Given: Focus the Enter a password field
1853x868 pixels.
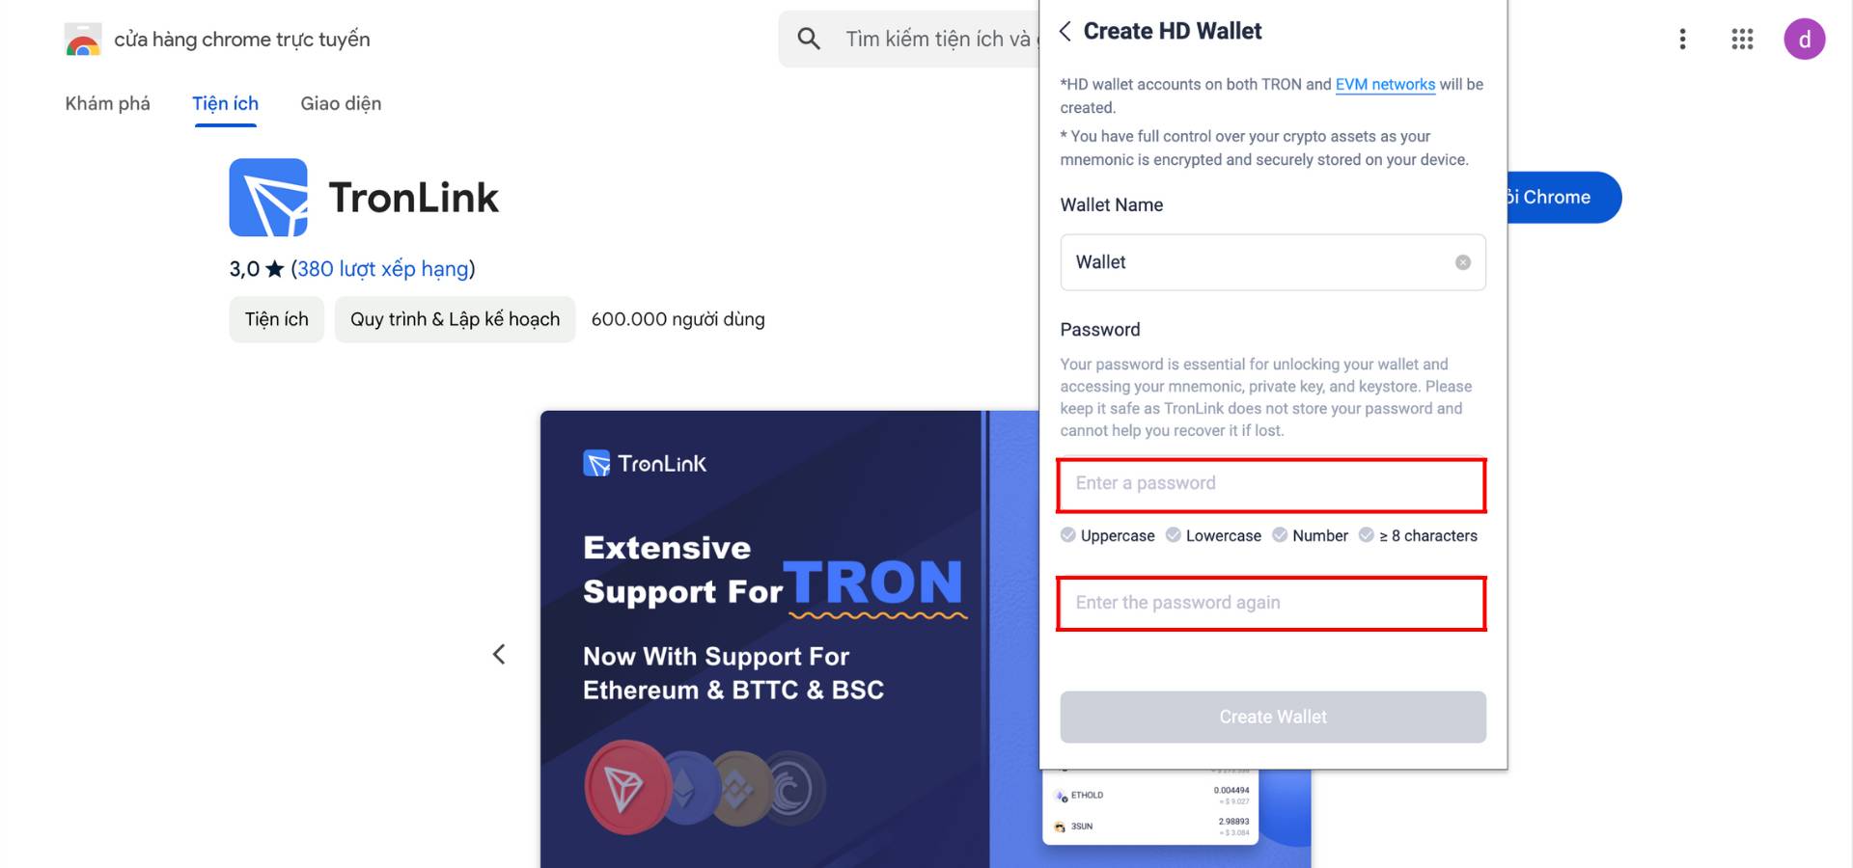Looking at the screenshot, I should (x=1272, y=485).
